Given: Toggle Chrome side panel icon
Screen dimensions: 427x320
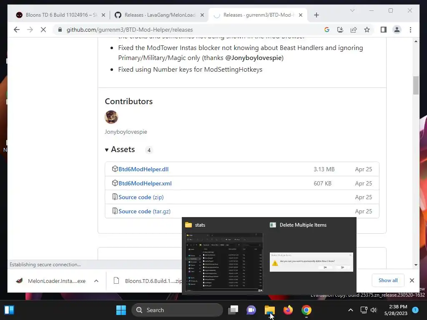Looking at the screenshot, I should [x=384, y=30].
